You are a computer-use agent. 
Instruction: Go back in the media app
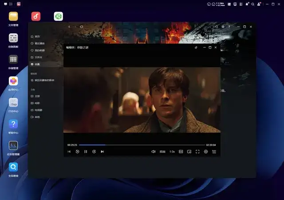point(69,27)
